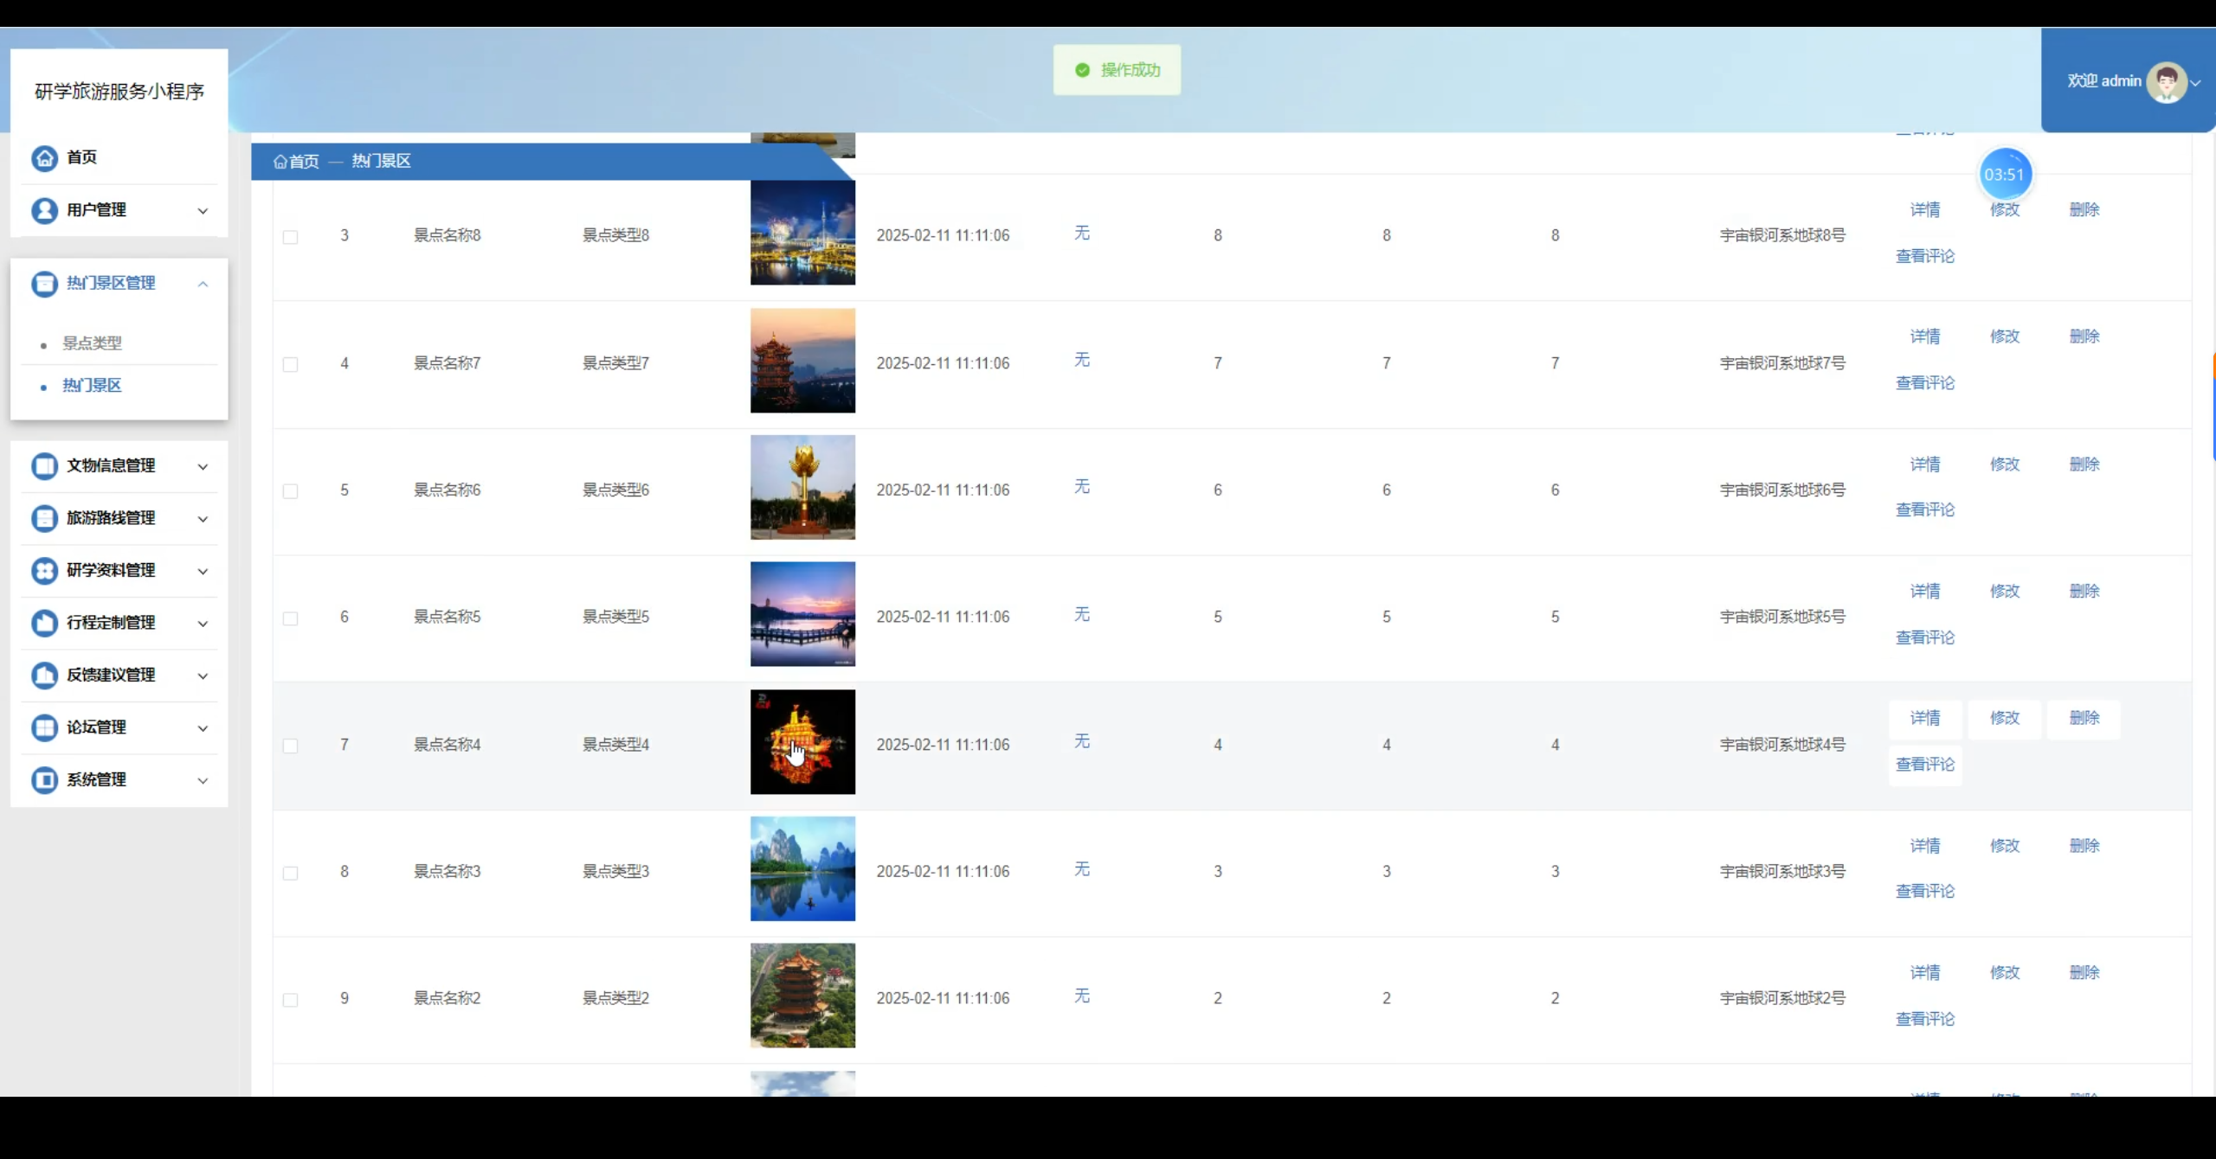
Task: Click the 论坛管理 sidebar icon
Action: point(44,727)
